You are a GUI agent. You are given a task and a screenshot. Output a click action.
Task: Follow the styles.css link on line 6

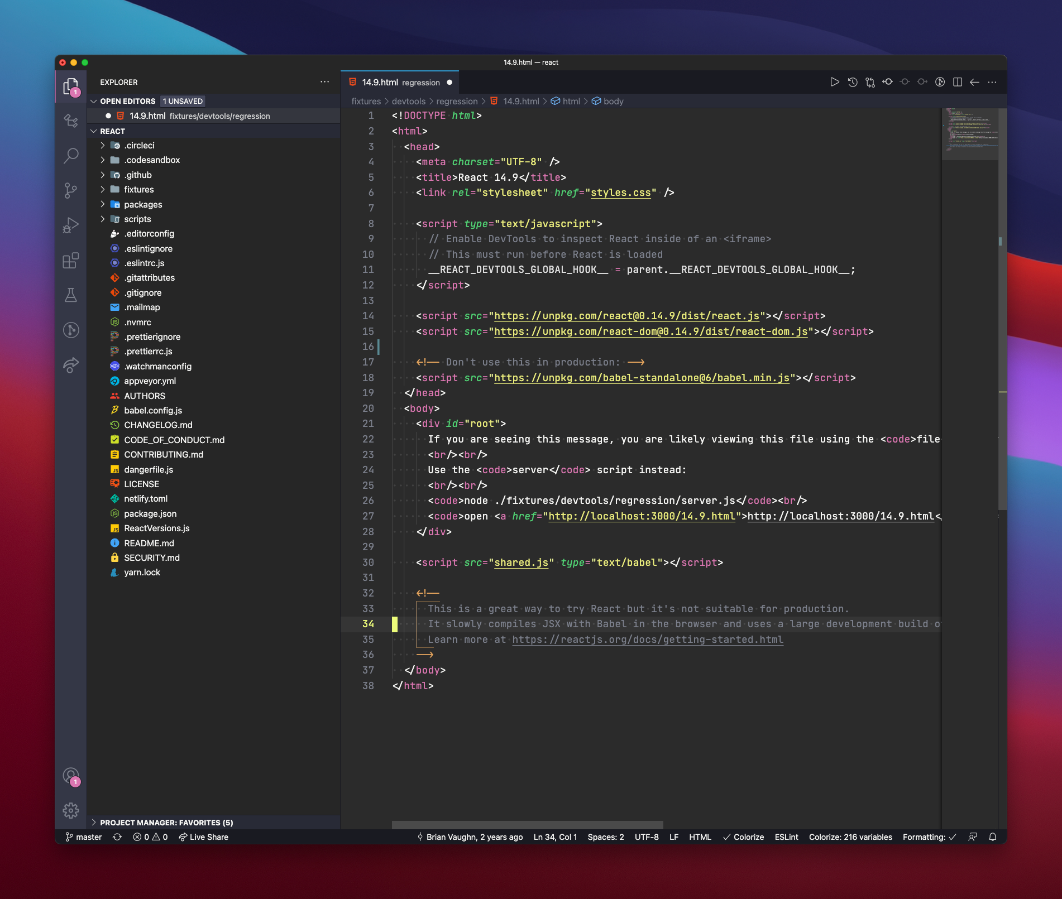tap(621, 193)
